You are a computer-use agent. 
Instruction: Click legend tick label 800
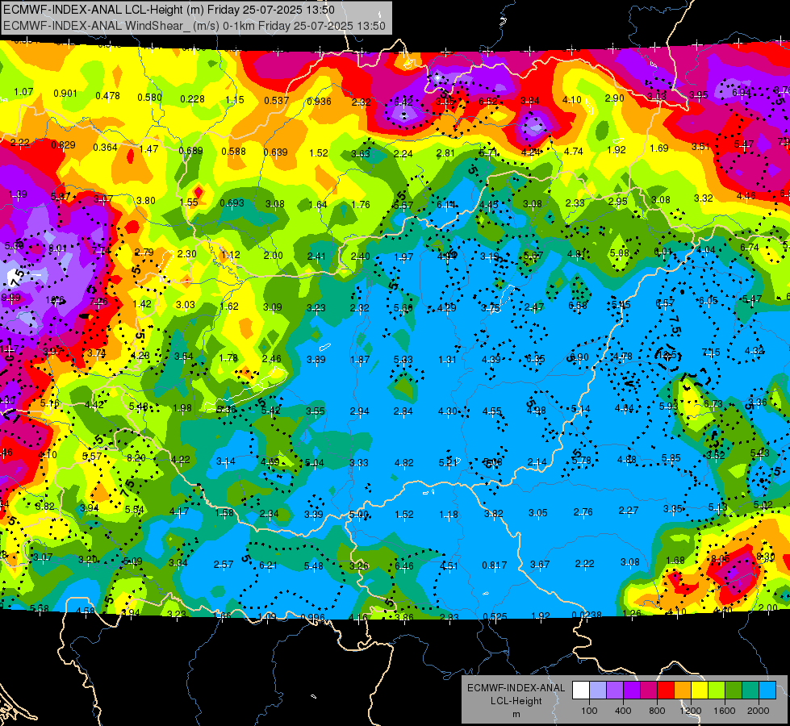[657, 711]
